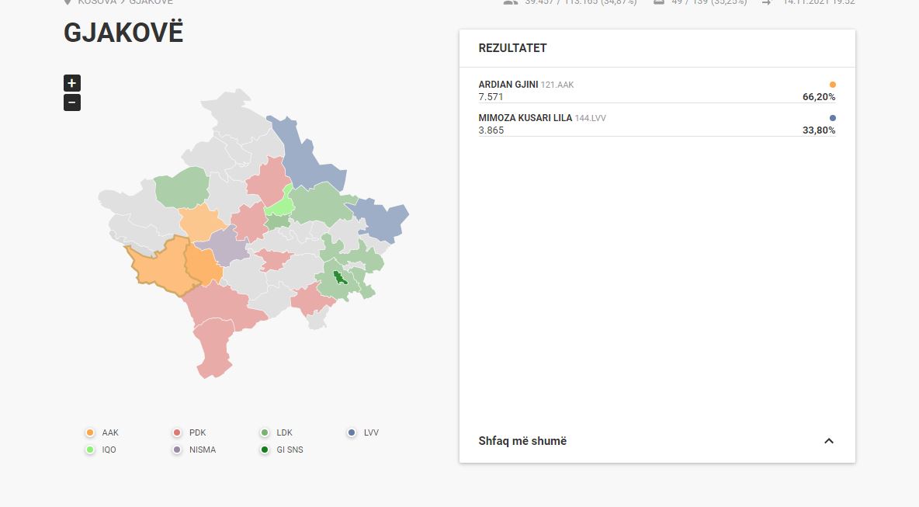Select the GI SNS legend label
Viewport: 919px width, 507px height.
(290, 450)
